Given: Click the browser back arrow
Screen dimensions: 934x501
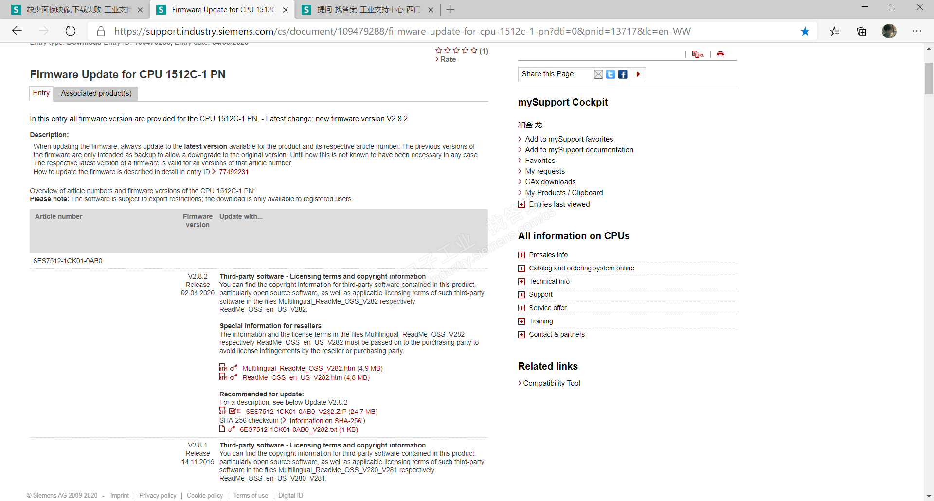Looking at the screenshot, I should (18, 31).
